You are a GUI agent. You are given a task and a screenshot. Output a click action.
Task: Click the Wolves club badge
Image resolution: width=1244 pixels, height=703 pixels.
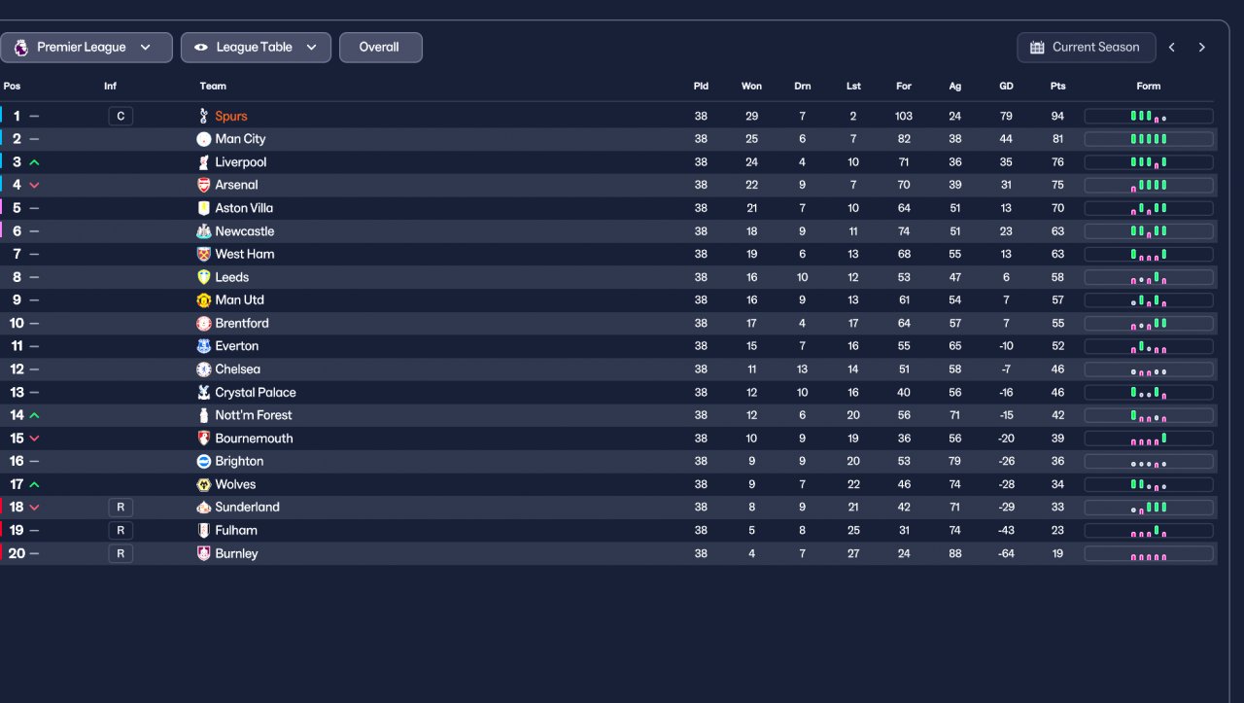(x=203, y=484)
